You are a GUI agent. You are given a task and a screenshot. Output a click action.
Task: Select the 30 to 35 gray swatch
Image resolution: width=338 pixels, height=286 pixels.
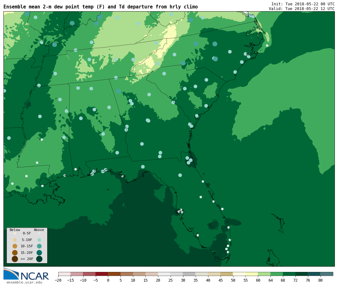click(189, 274)
